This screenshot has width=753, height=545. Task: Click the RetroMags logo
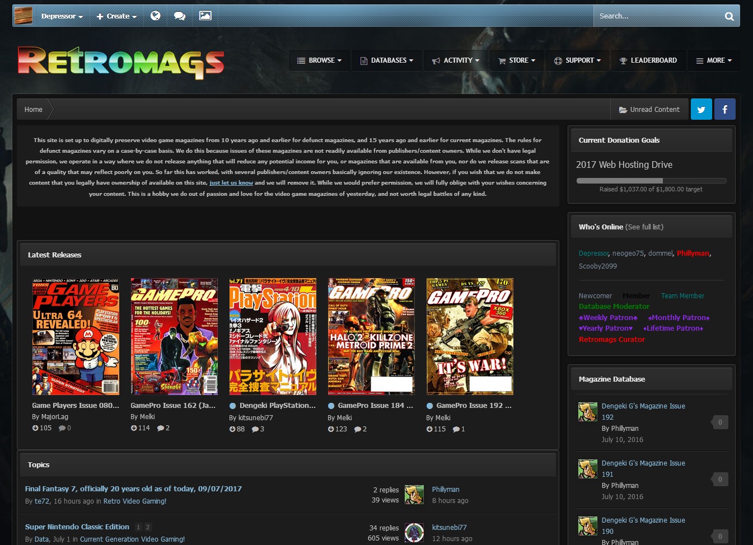[121, 62]
